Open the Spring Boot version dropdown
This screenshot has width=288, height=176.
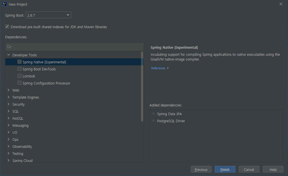pyautogui.click(x=48, y=15)
